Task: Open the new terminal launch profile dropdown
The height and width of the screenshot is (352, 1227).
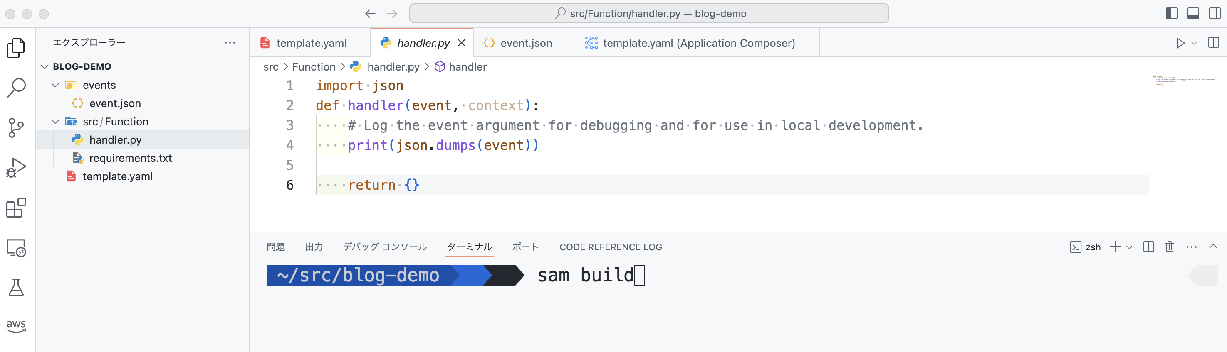Action: pyautogui.click(x=1129, y=247)
